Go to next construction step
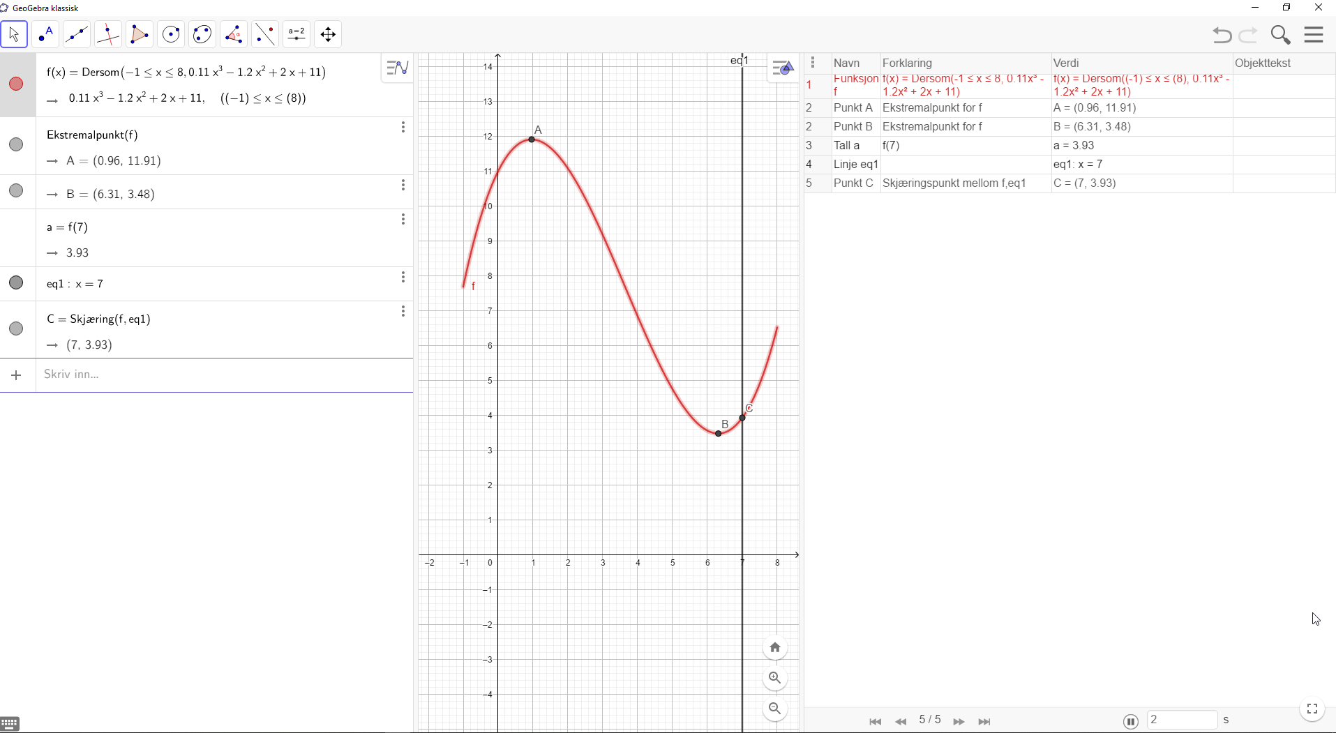This screenshot has height=733, width=1336. coord(959,722)
